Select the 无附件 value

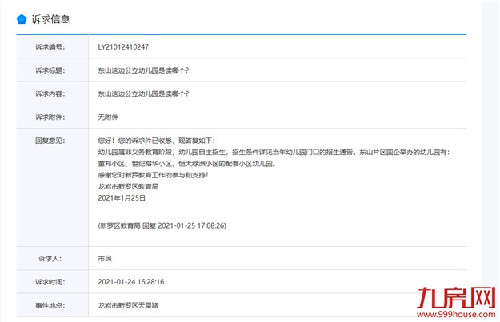point(108,117)
